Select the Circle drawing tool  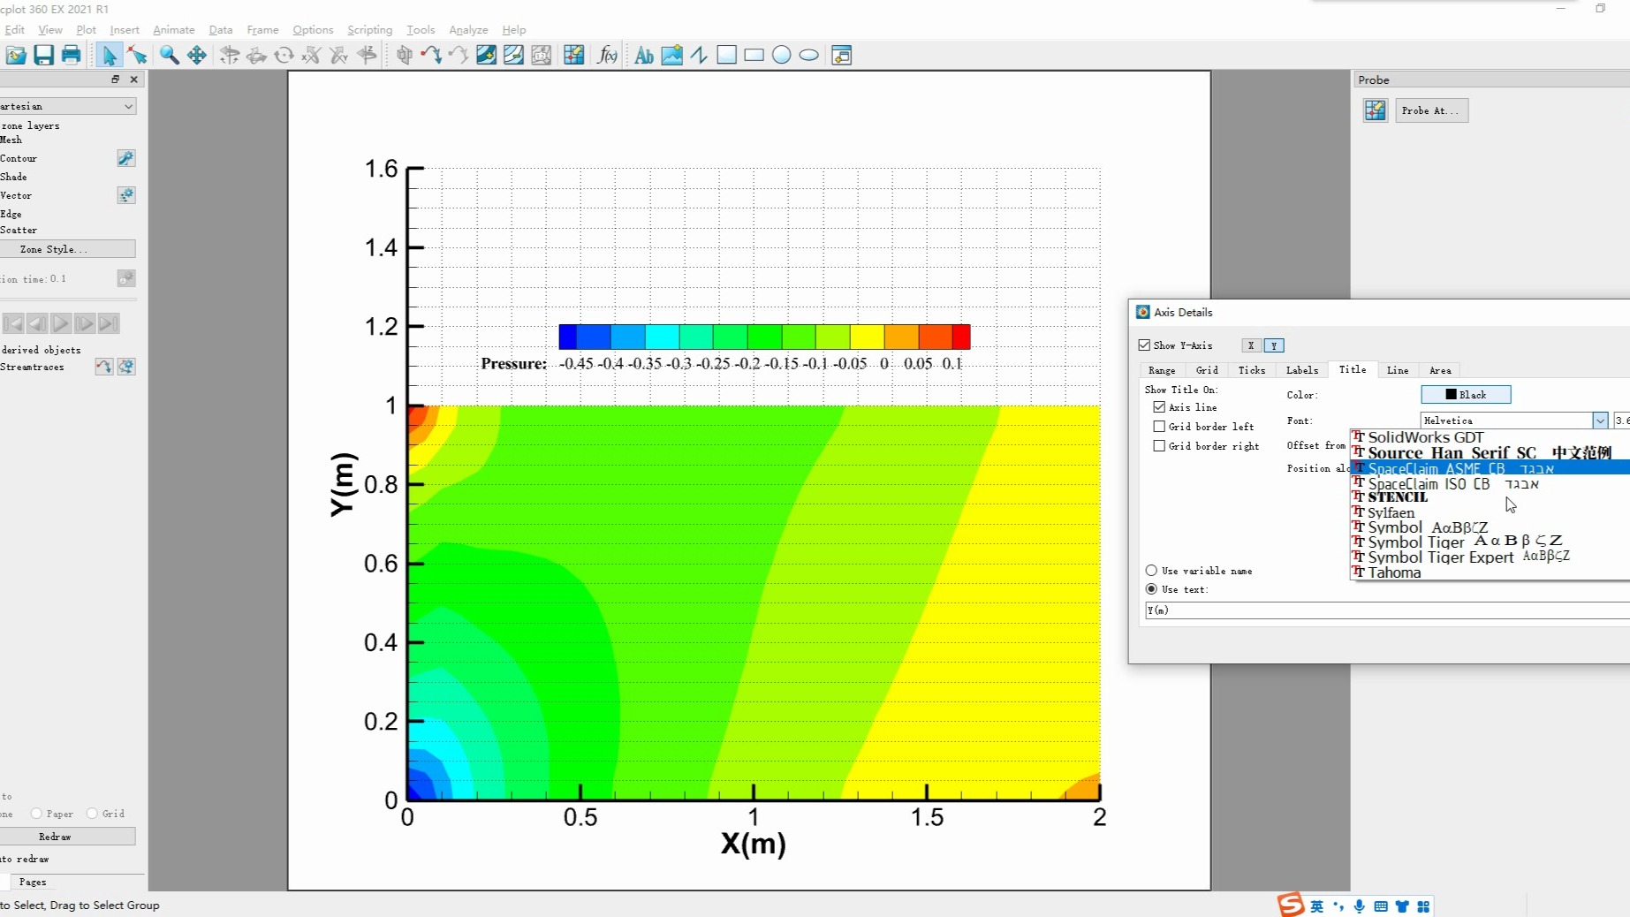(x=781, y=56)
